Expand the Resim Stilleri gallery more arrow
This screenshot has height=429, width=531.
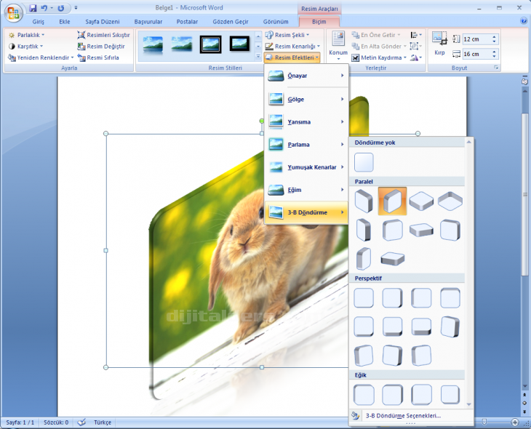point(258,57)
